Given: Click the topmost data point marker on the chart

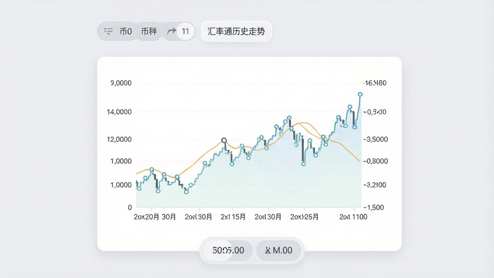Looking at the screenshot, I should (x=360, y=94).
